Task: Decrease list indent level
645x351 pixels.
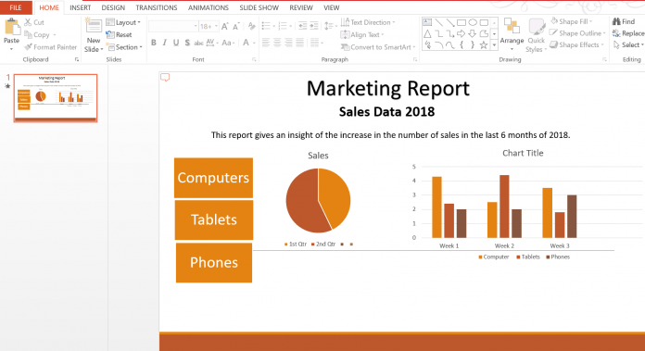Action: [302, 26]
